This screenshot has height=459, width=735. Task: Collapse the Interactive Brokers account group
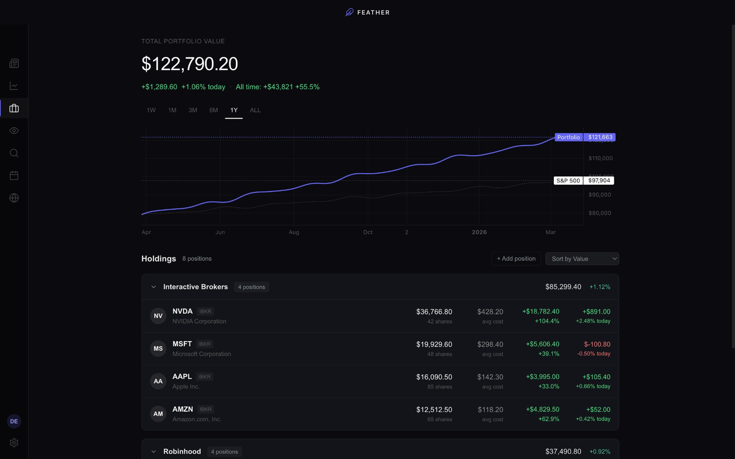[153, 287]
